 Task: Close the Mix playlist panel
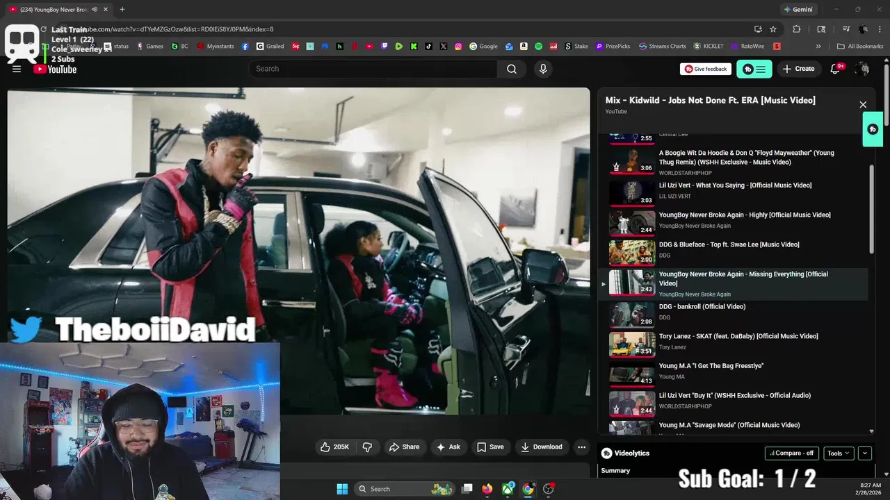point(863,105)
